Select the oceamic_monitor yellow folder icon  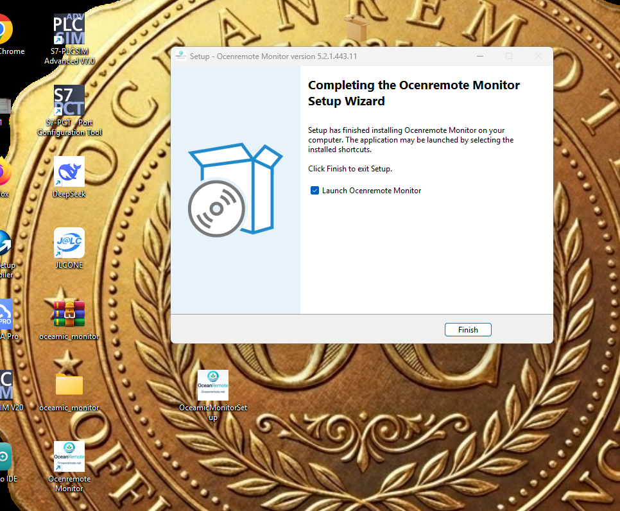point(69,391)
